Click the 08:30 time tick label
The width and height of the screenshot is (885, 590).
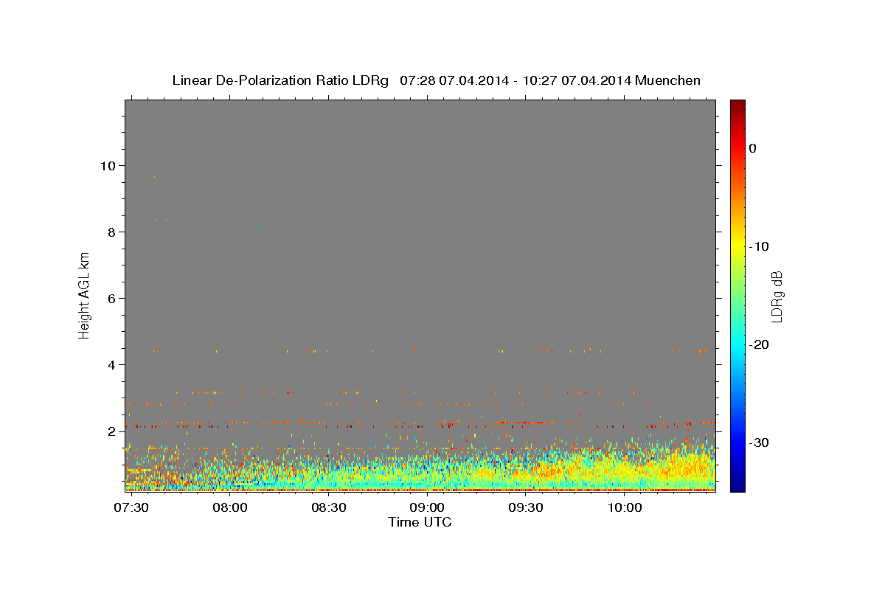tap(329, 507)
